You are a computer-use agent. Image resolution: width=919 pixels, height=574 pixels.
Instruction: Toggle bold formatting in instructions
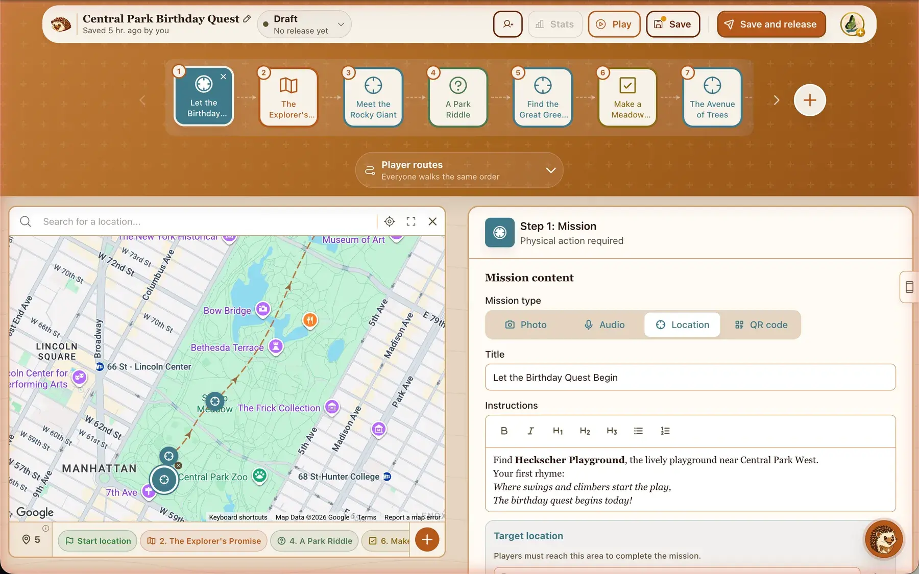pyautogui.click(x=504, y=431)
